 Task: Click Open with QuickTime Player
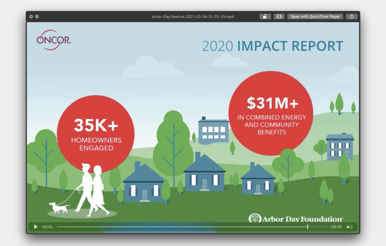pyautogui.click(x=315, y=16)
